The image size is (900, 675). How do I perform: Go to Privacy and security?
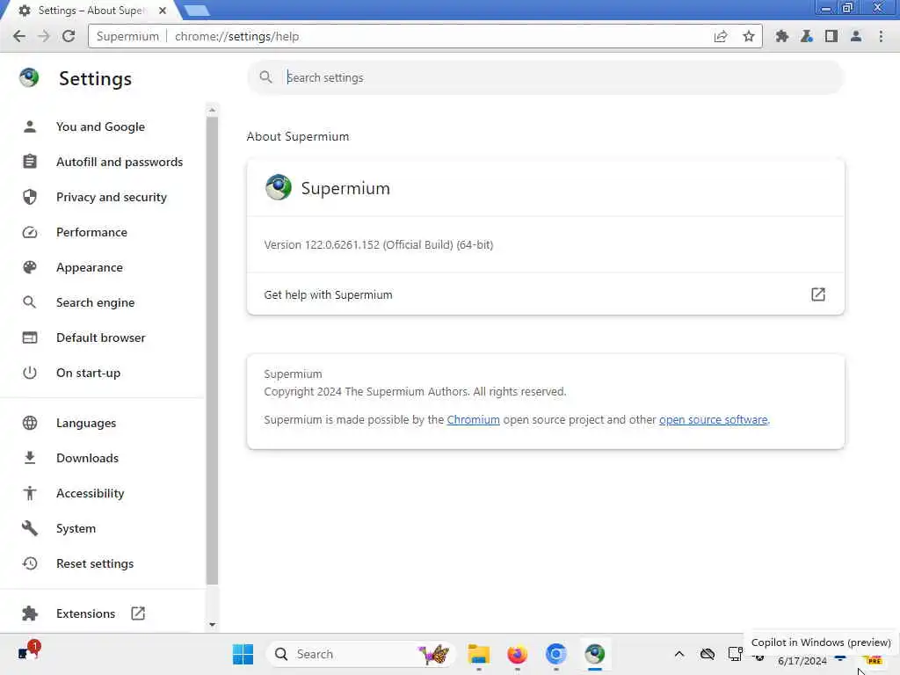point(112,197)
